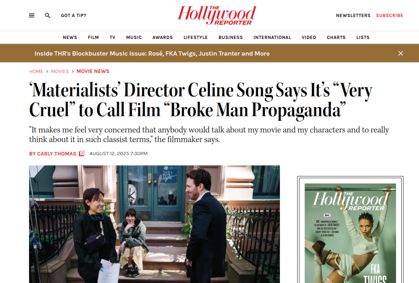Navigate to the Charts section

(x=336, y=37)
